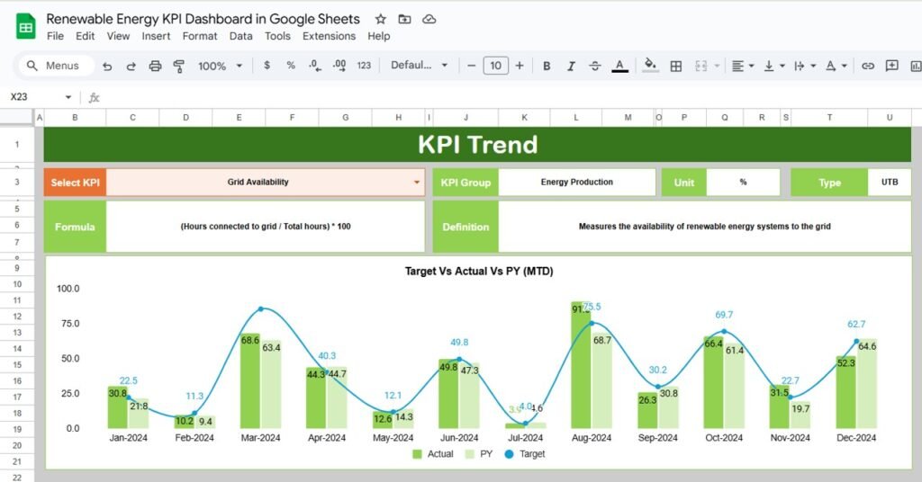Viewport: 922px width, 482px height.
Task: Open the 100% zoom dropdown
Action: [x=221, y=66]
